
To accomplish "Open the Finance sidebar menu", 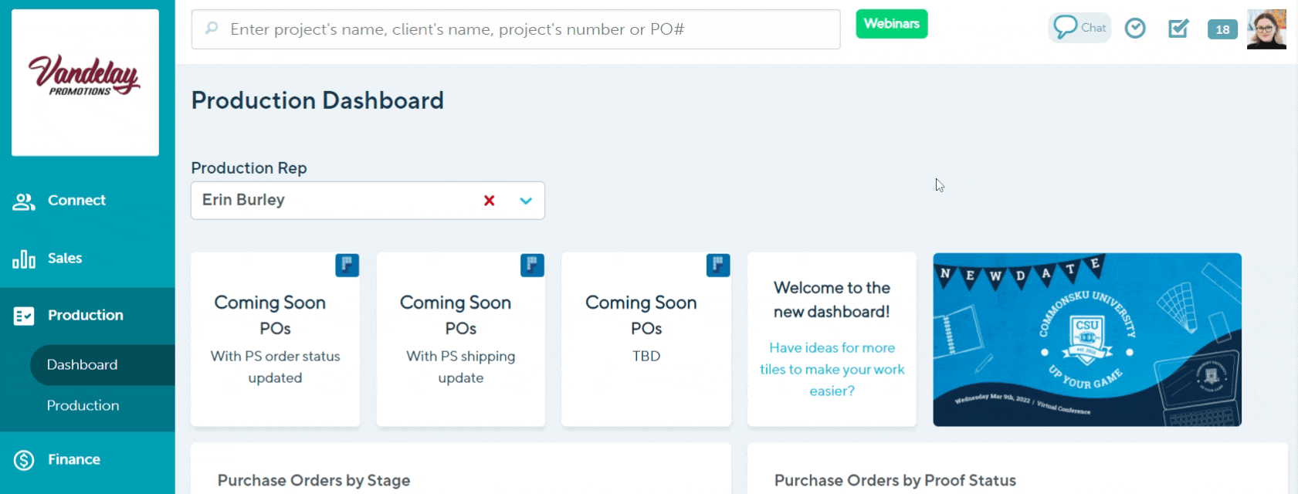I will [x=74, y=460].
